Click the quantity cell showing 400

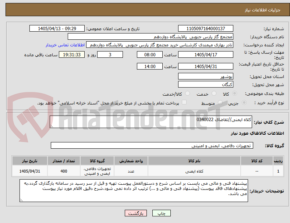64,171
